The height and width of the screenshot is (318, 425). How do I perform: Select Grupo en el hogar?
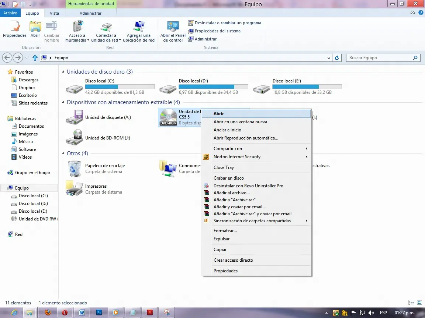click(29, 173)
